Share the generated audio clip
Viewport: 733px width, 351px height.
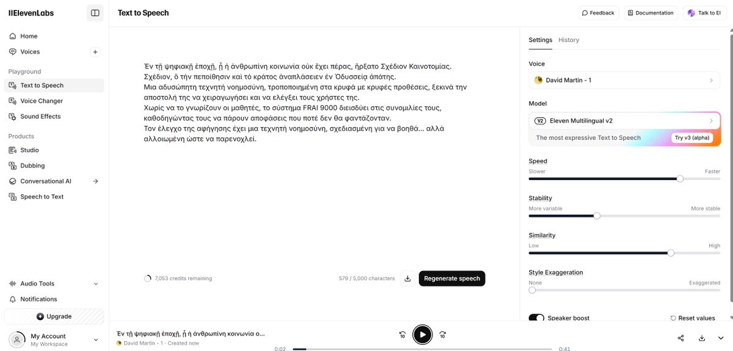click(681, 338)
